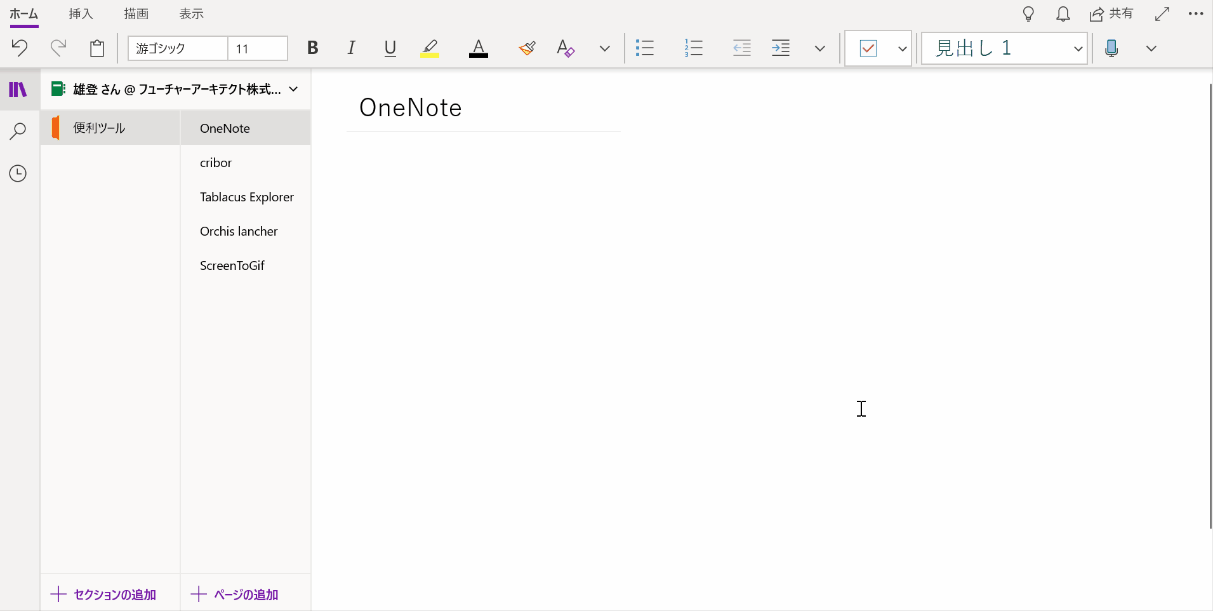Select the 便利ツール section
The height and width of the screenshot is (611, 1213).
point(110,128)
